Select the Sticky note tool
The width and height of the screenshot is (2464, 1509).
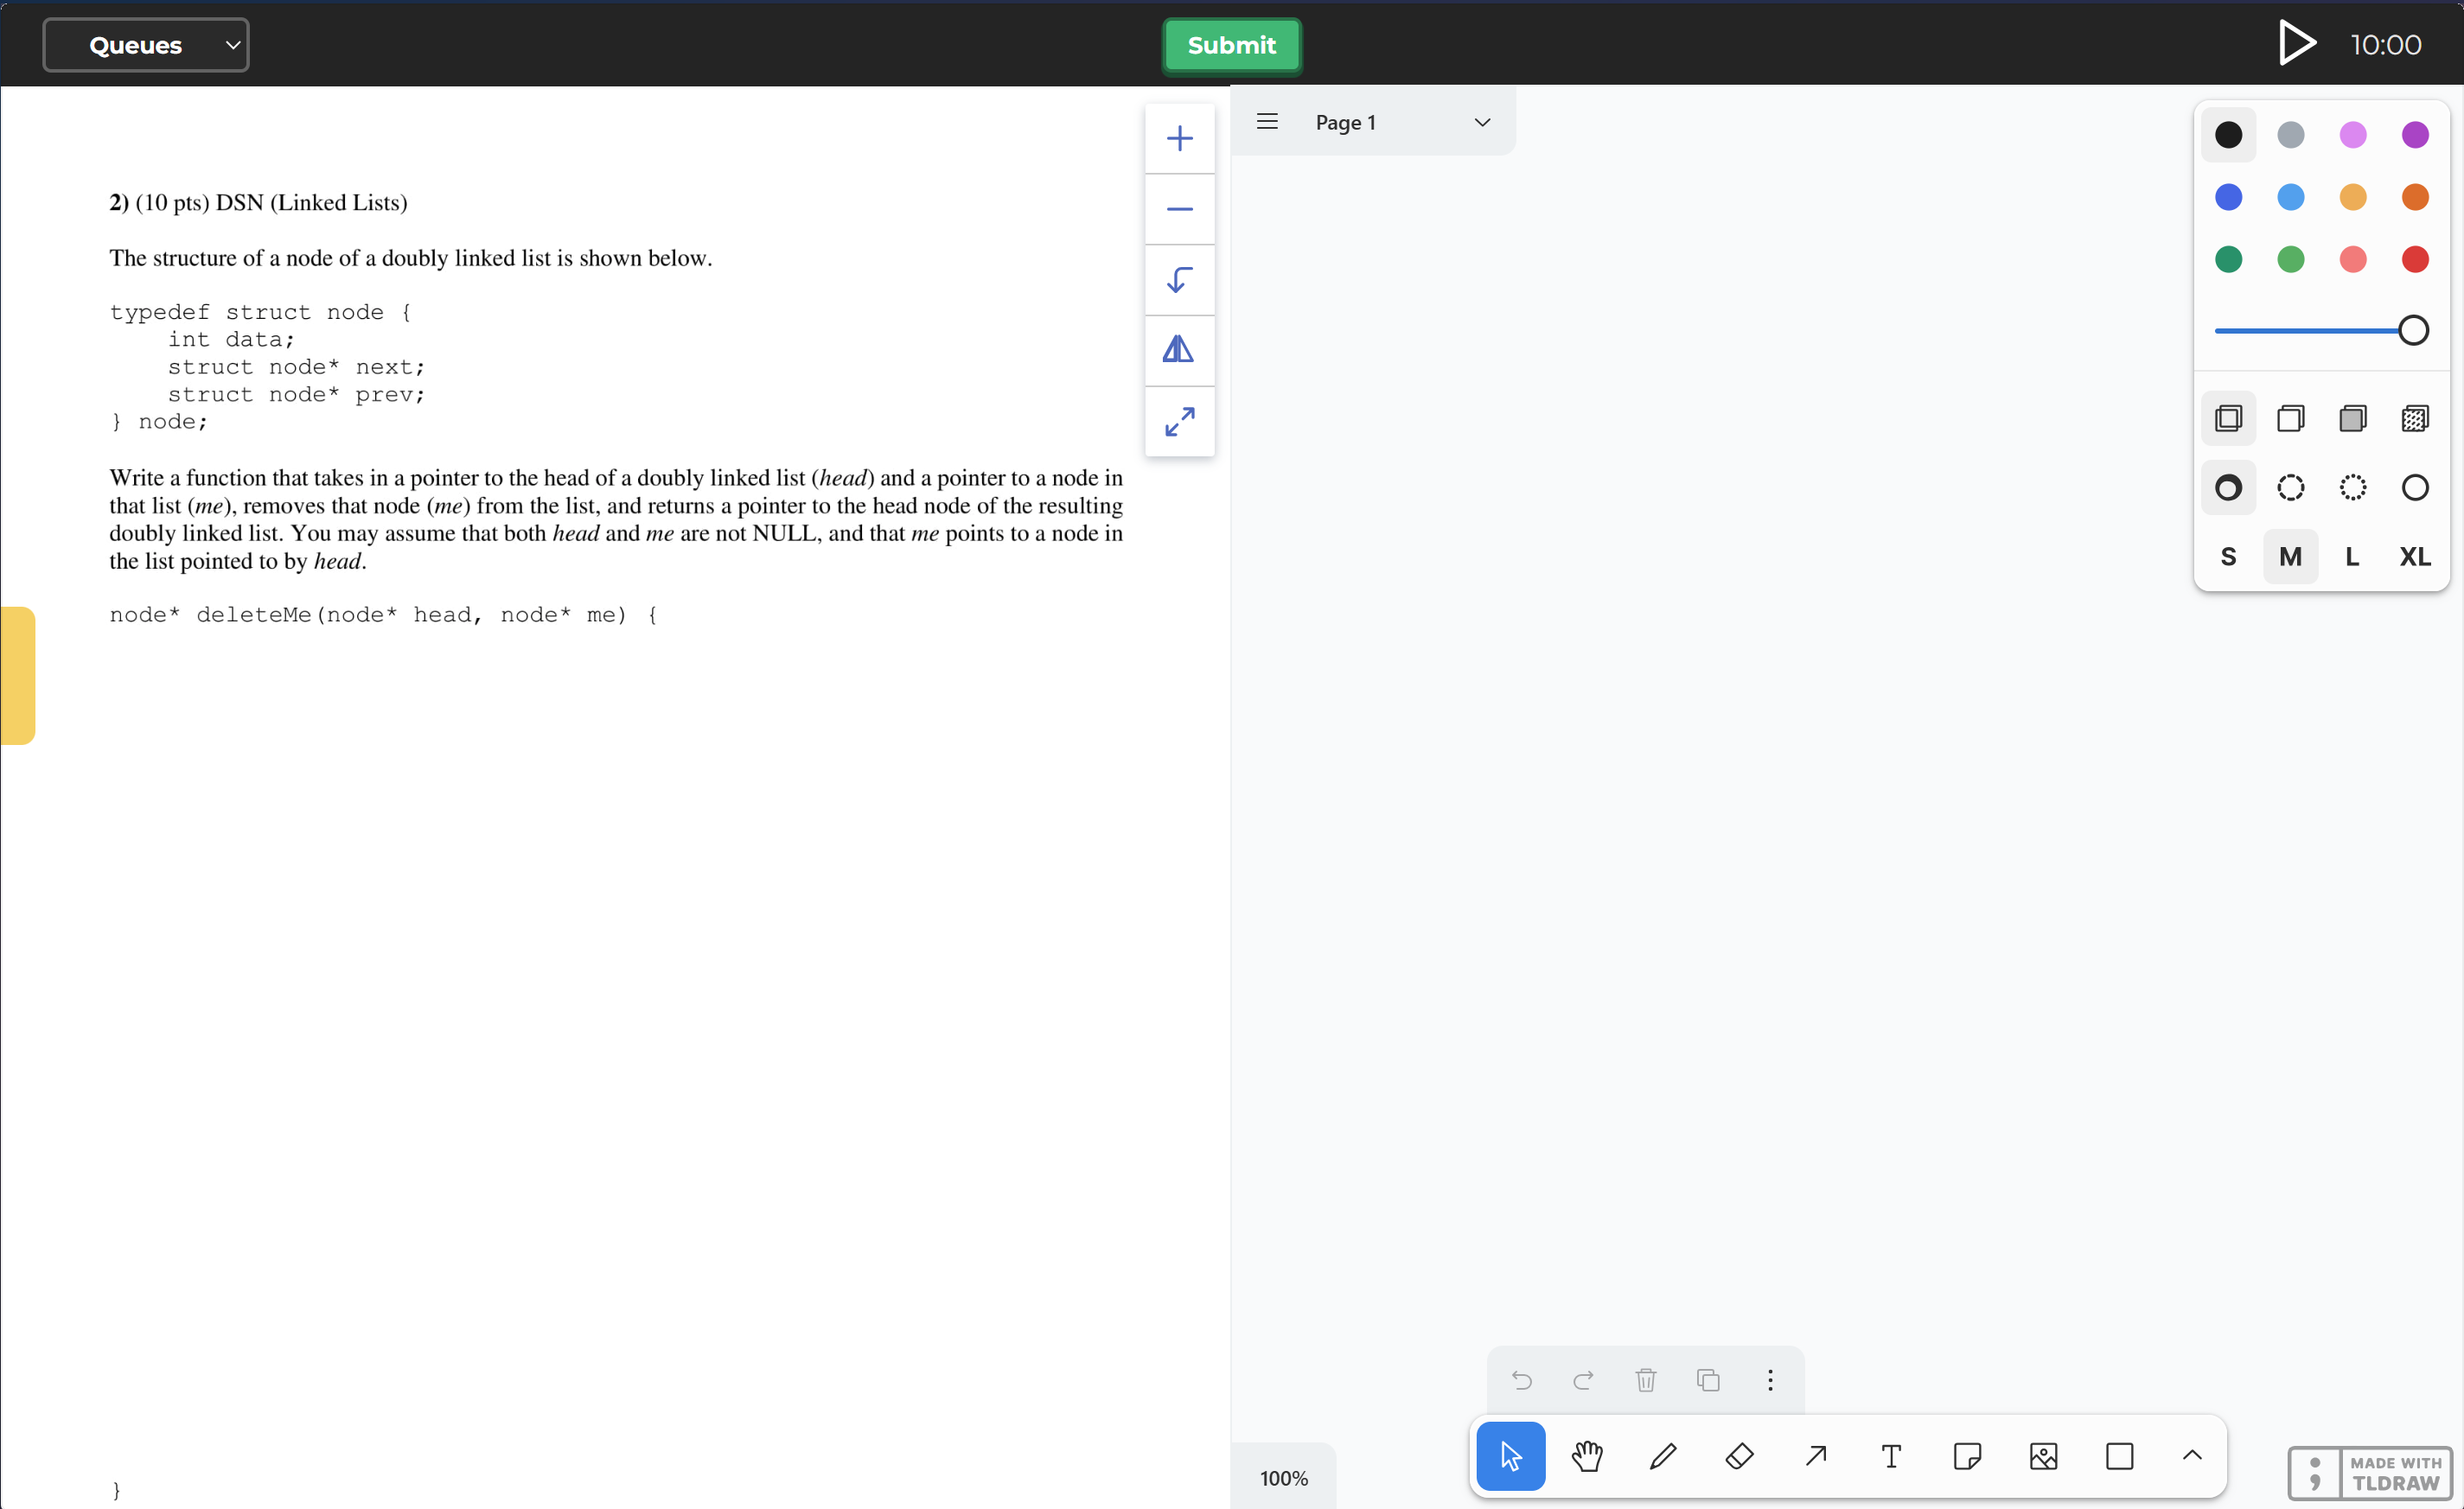pos(1967,1456)
